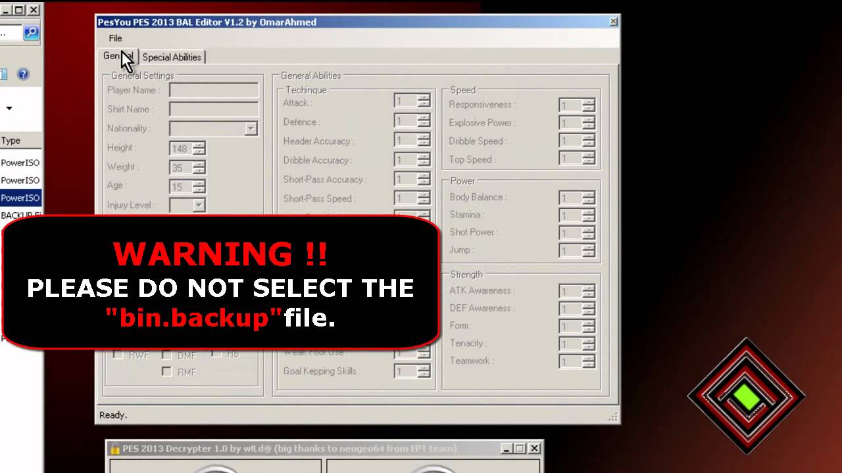Switch to the Special Abilities tab

[x=172, y=57]
